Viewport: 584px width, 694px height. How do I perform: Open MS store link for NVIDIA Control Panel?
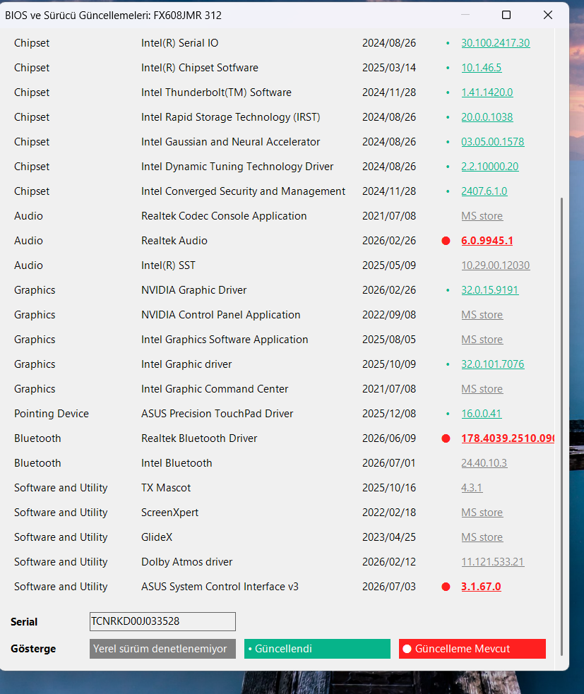tap(482, 315)
